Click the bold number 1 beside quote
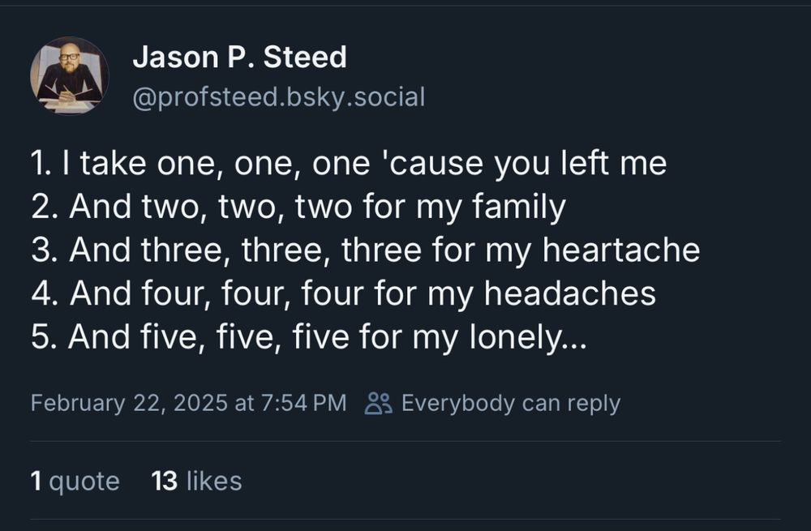The width and height of the screenshot is (811, 531). 36,481
